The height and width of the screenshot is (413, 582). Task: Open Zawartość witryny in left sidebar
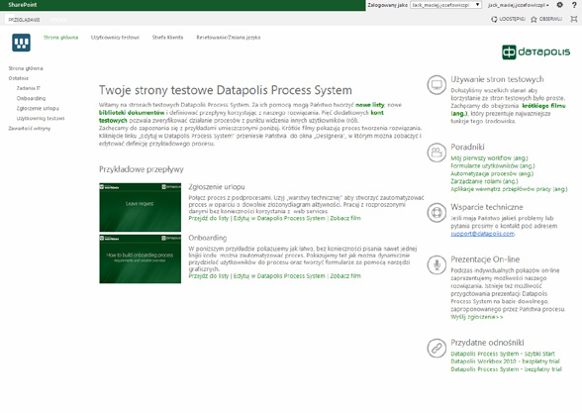30,129
